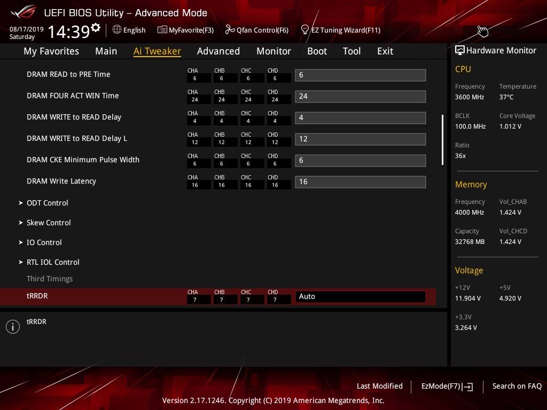The width and height of the screenshot is (547, 410).
Task: Open tRRDR Auto value dropdown
Action: pyautogui.click(x=361, y=296)
